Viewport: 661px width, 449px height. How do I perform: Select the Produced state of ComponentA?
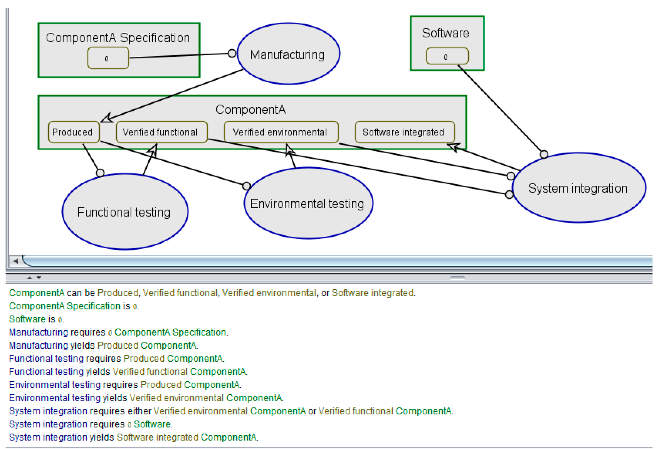click(73, 132)
